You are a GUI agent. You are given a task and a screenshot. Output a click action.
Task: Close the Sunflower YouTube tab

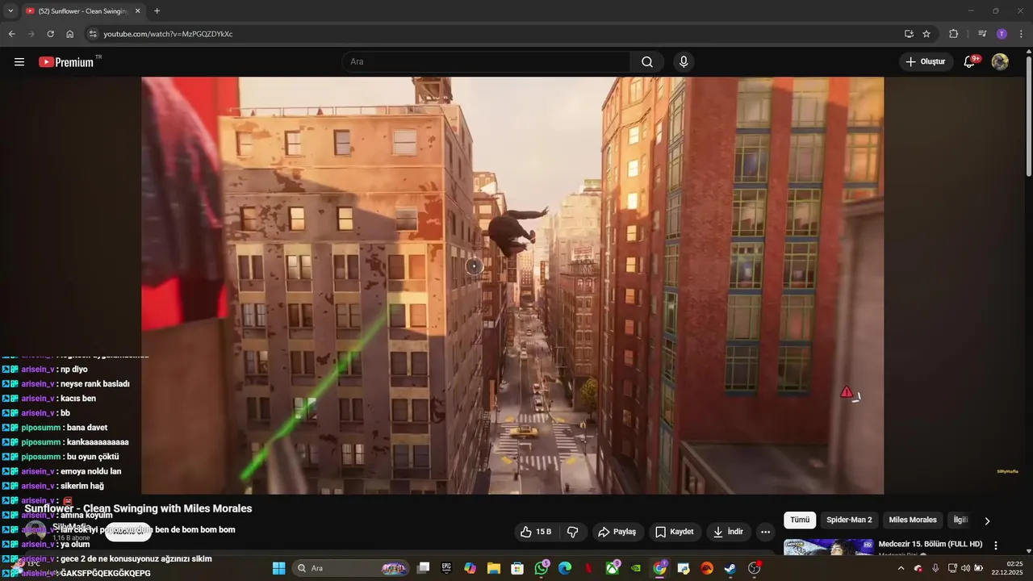pyautogui.click(x=137, y=11)
